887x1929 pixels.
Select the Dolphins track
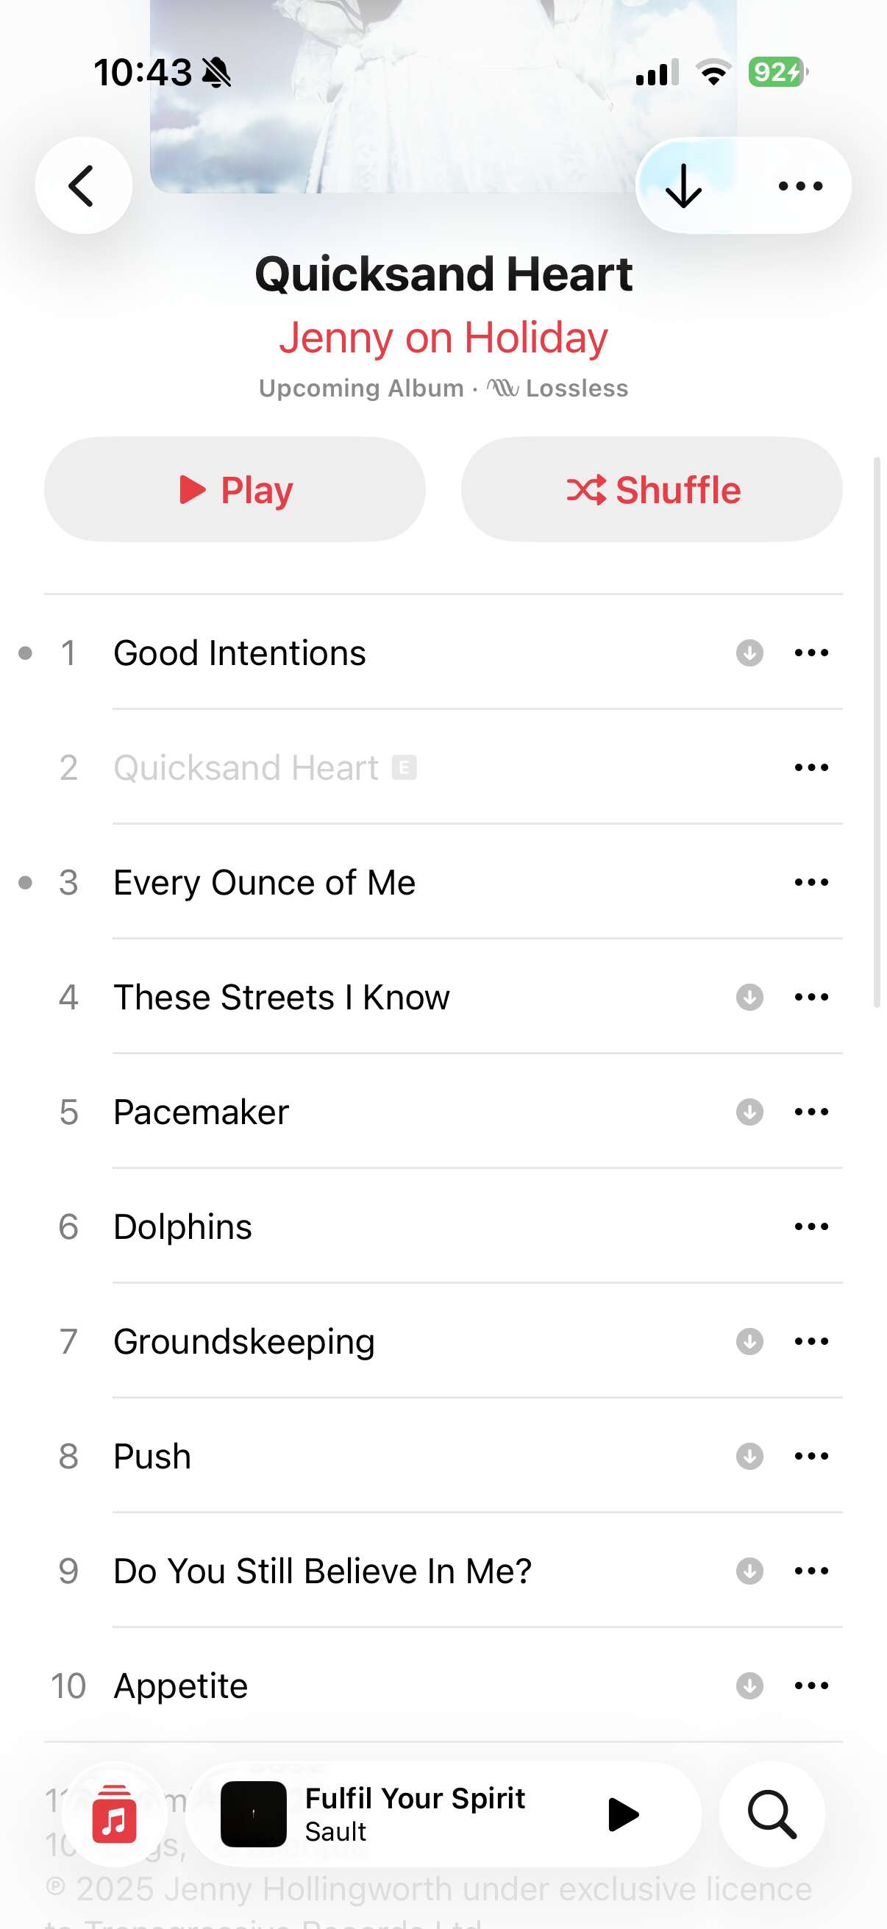click(183, 1226)
